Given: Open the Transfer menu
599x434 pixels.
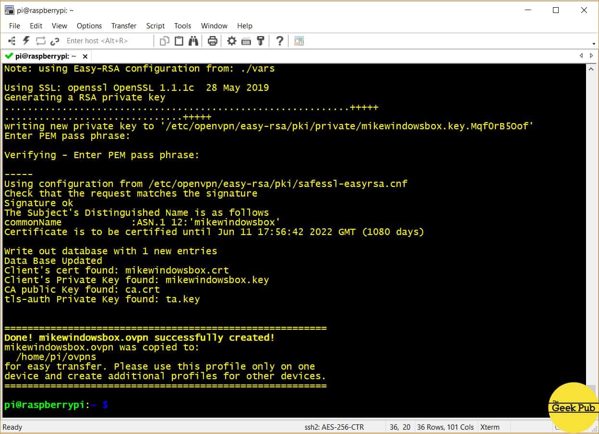Looking at the screenshot, I should 124,26.
